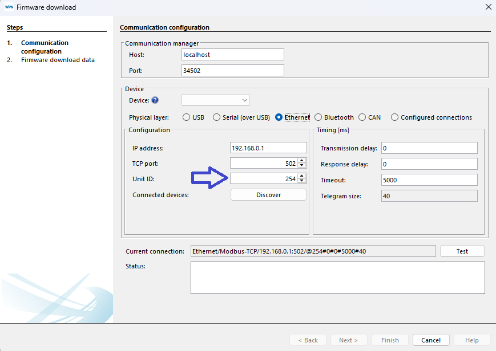The image size is (496, 351).
Task: Close the Firmware download dialog window
Action: [488, 7]
